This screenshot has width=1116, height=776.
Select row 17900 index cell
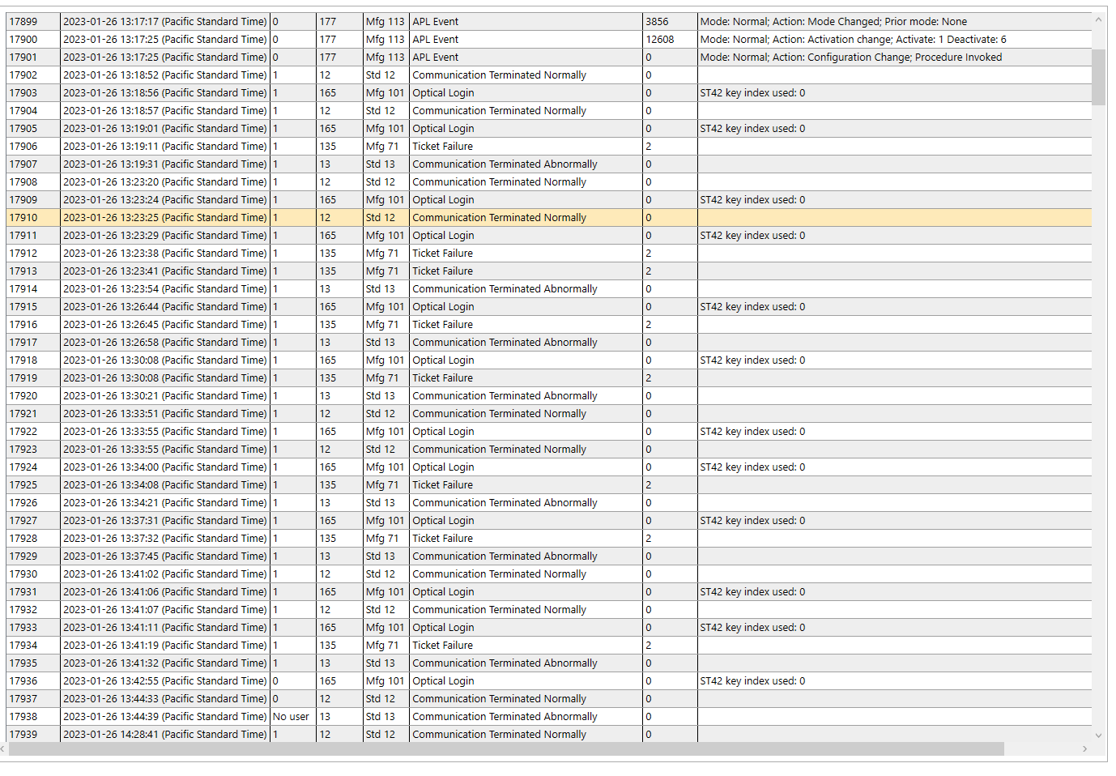tap(33, 40)
